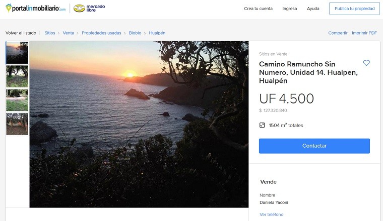Click the Mercado Libre logo

[89, 9]
